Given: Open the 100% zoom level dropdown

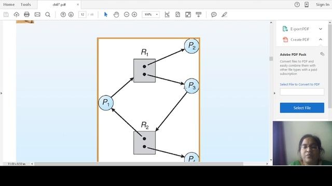Looking at the screenshot, I should point(151,14).
